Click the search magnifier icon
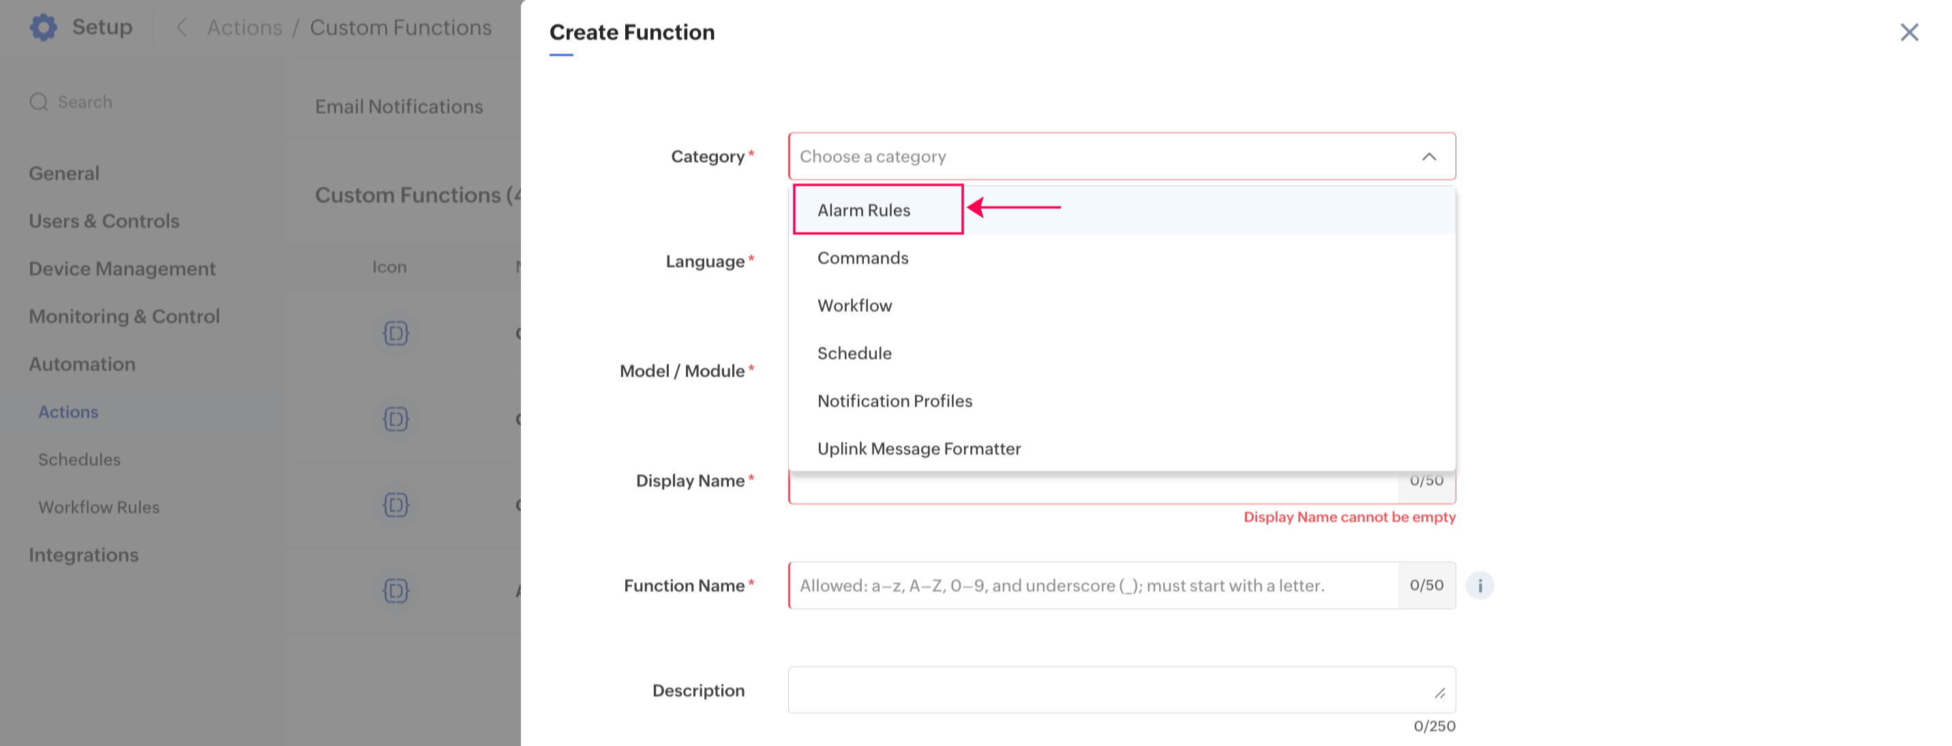This screenshot has height=746, width=1952. pos(39,102)
